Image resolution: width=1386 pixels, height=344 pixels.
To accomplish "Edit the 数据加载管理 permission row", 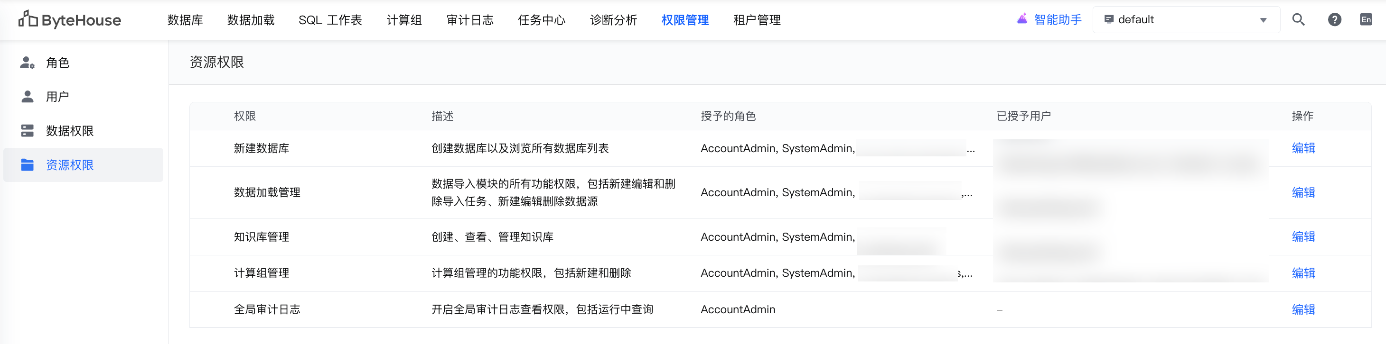I will coord(1303,192).
